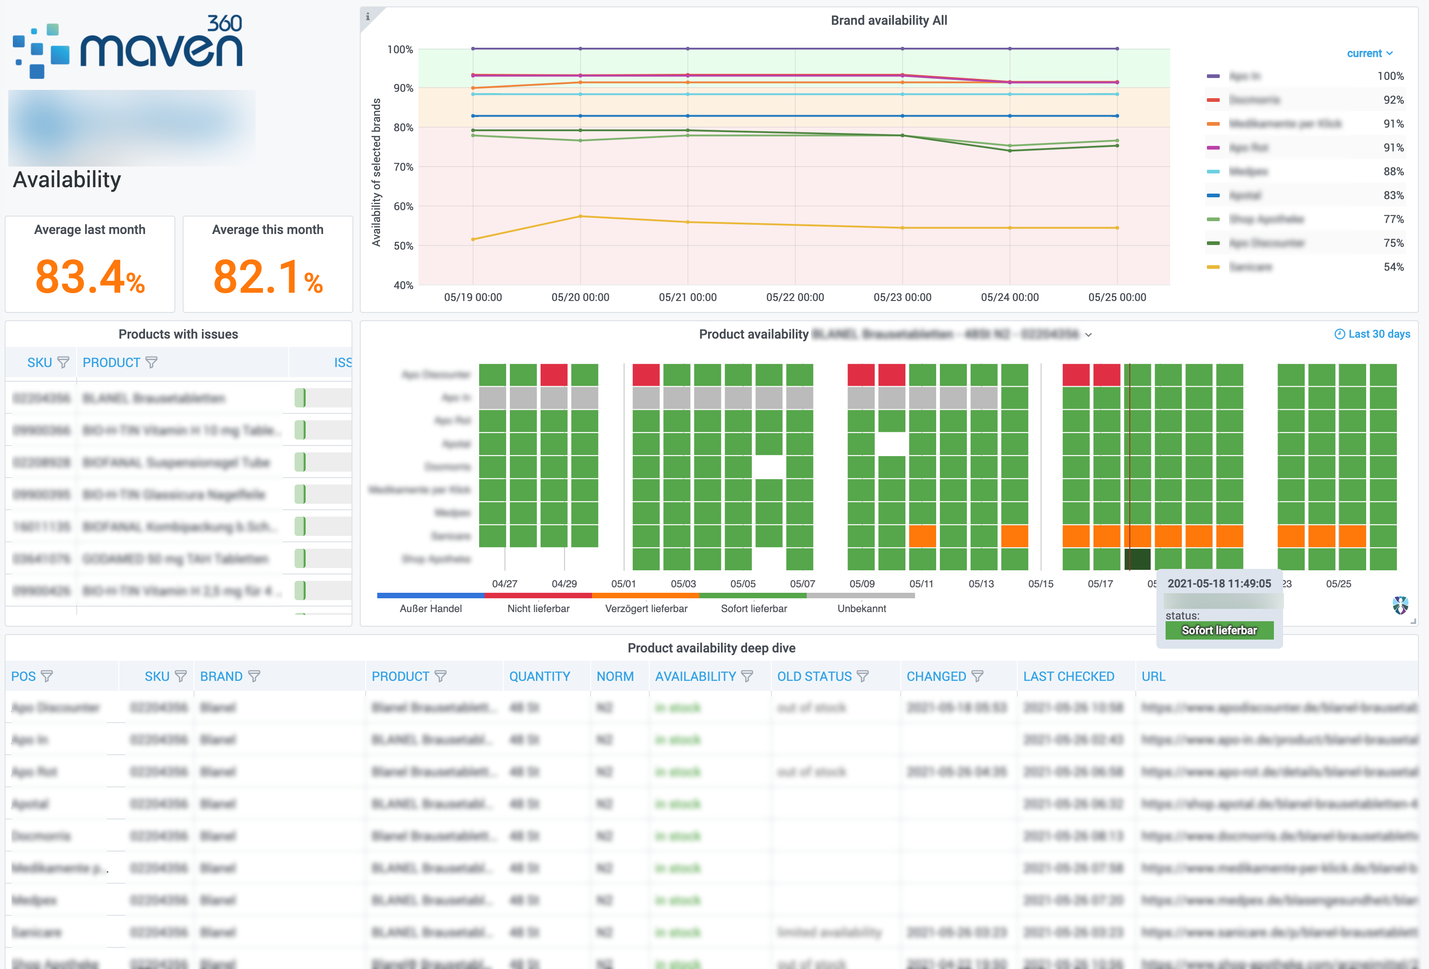Click the Brand availability All panel title
The height and width of the screenshot is (969, 1429).
pos(888,20)
